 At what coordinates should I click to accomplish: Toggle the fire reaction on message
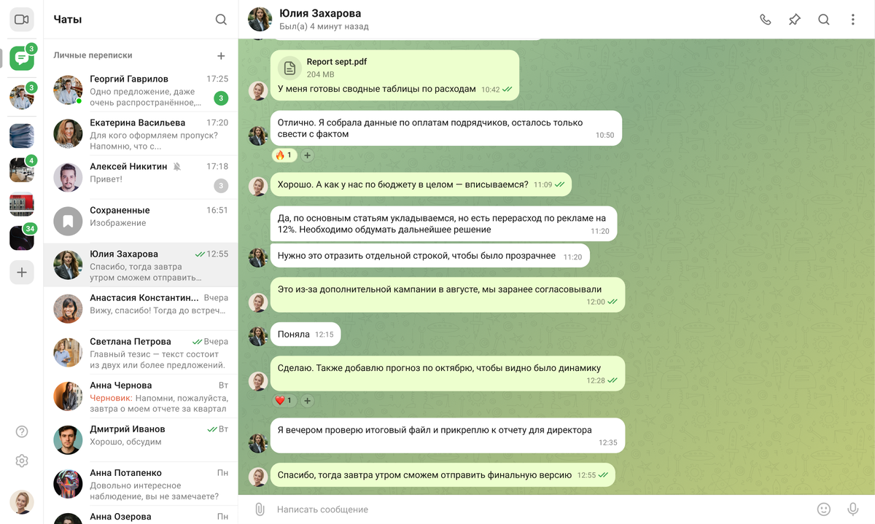tap(284, 155)
